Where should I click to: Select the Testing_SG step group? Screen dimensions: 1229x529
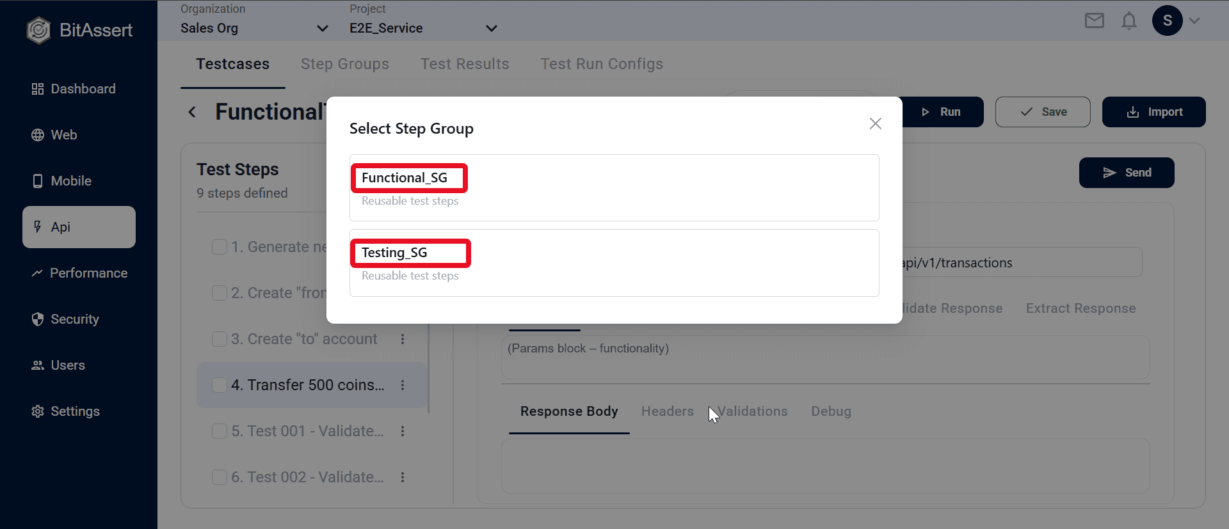tap(614, 263)
